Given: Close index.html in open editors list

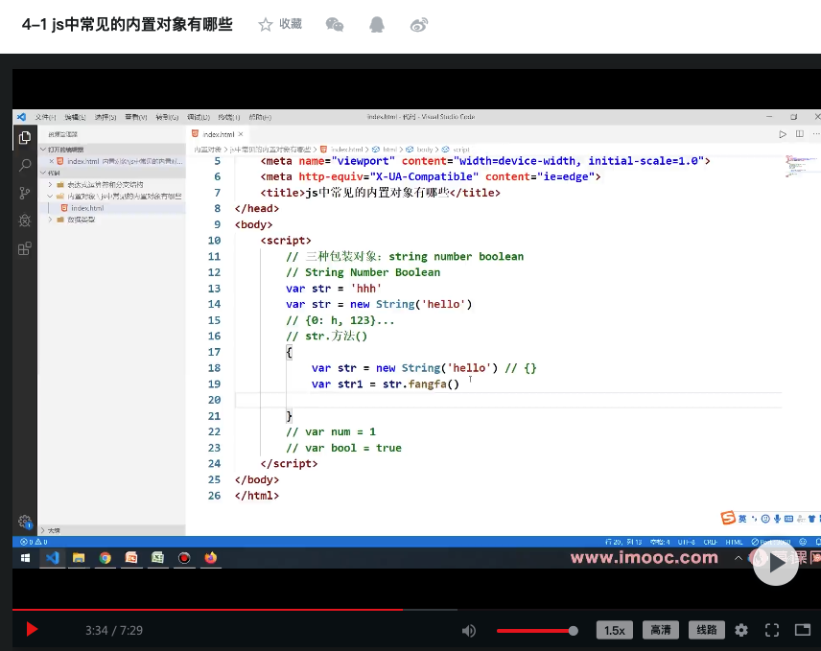Looking at the screenshot, I should coord(52,161).
